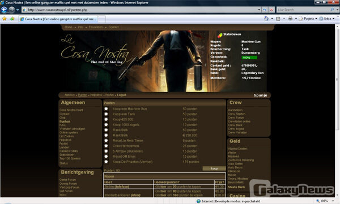The image size is (340, 204).
Task: Select radio 5 Armpje Druk levels
Action: point(106,151)
